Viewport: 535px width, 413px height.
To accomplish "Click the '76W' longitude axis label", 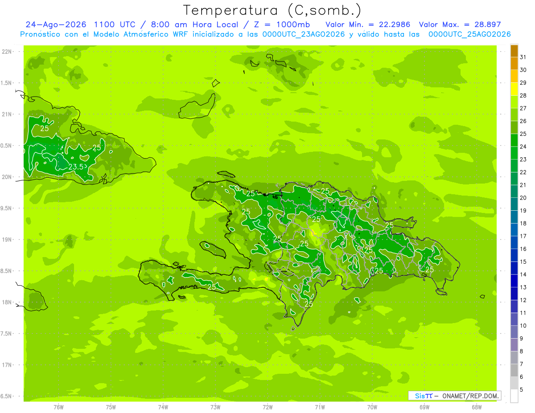I will coord(58,407).
